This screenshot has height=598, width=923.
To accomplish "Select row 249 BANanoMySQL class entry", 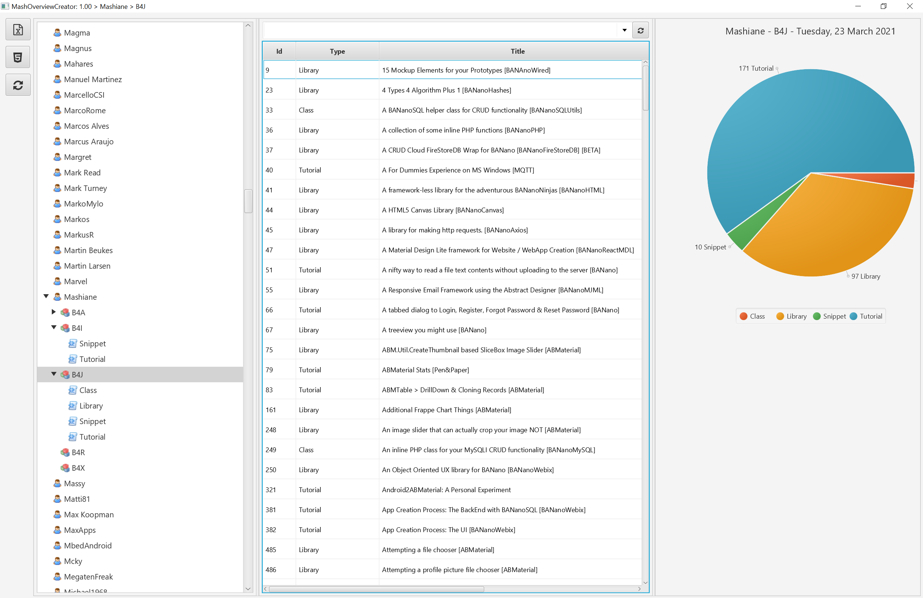I will 488,450.
